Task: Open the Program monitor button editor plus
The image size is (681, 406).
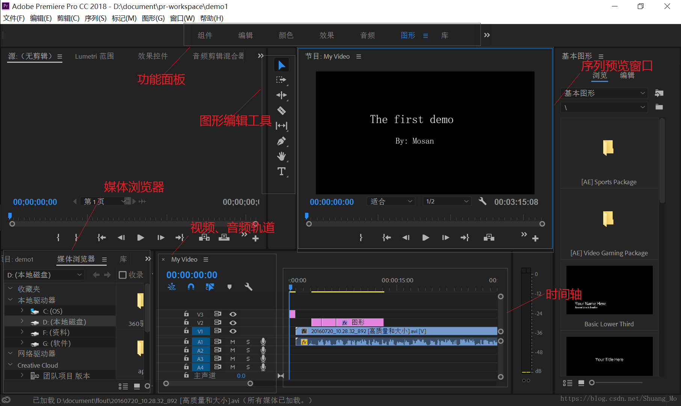Action: (535, 238)
